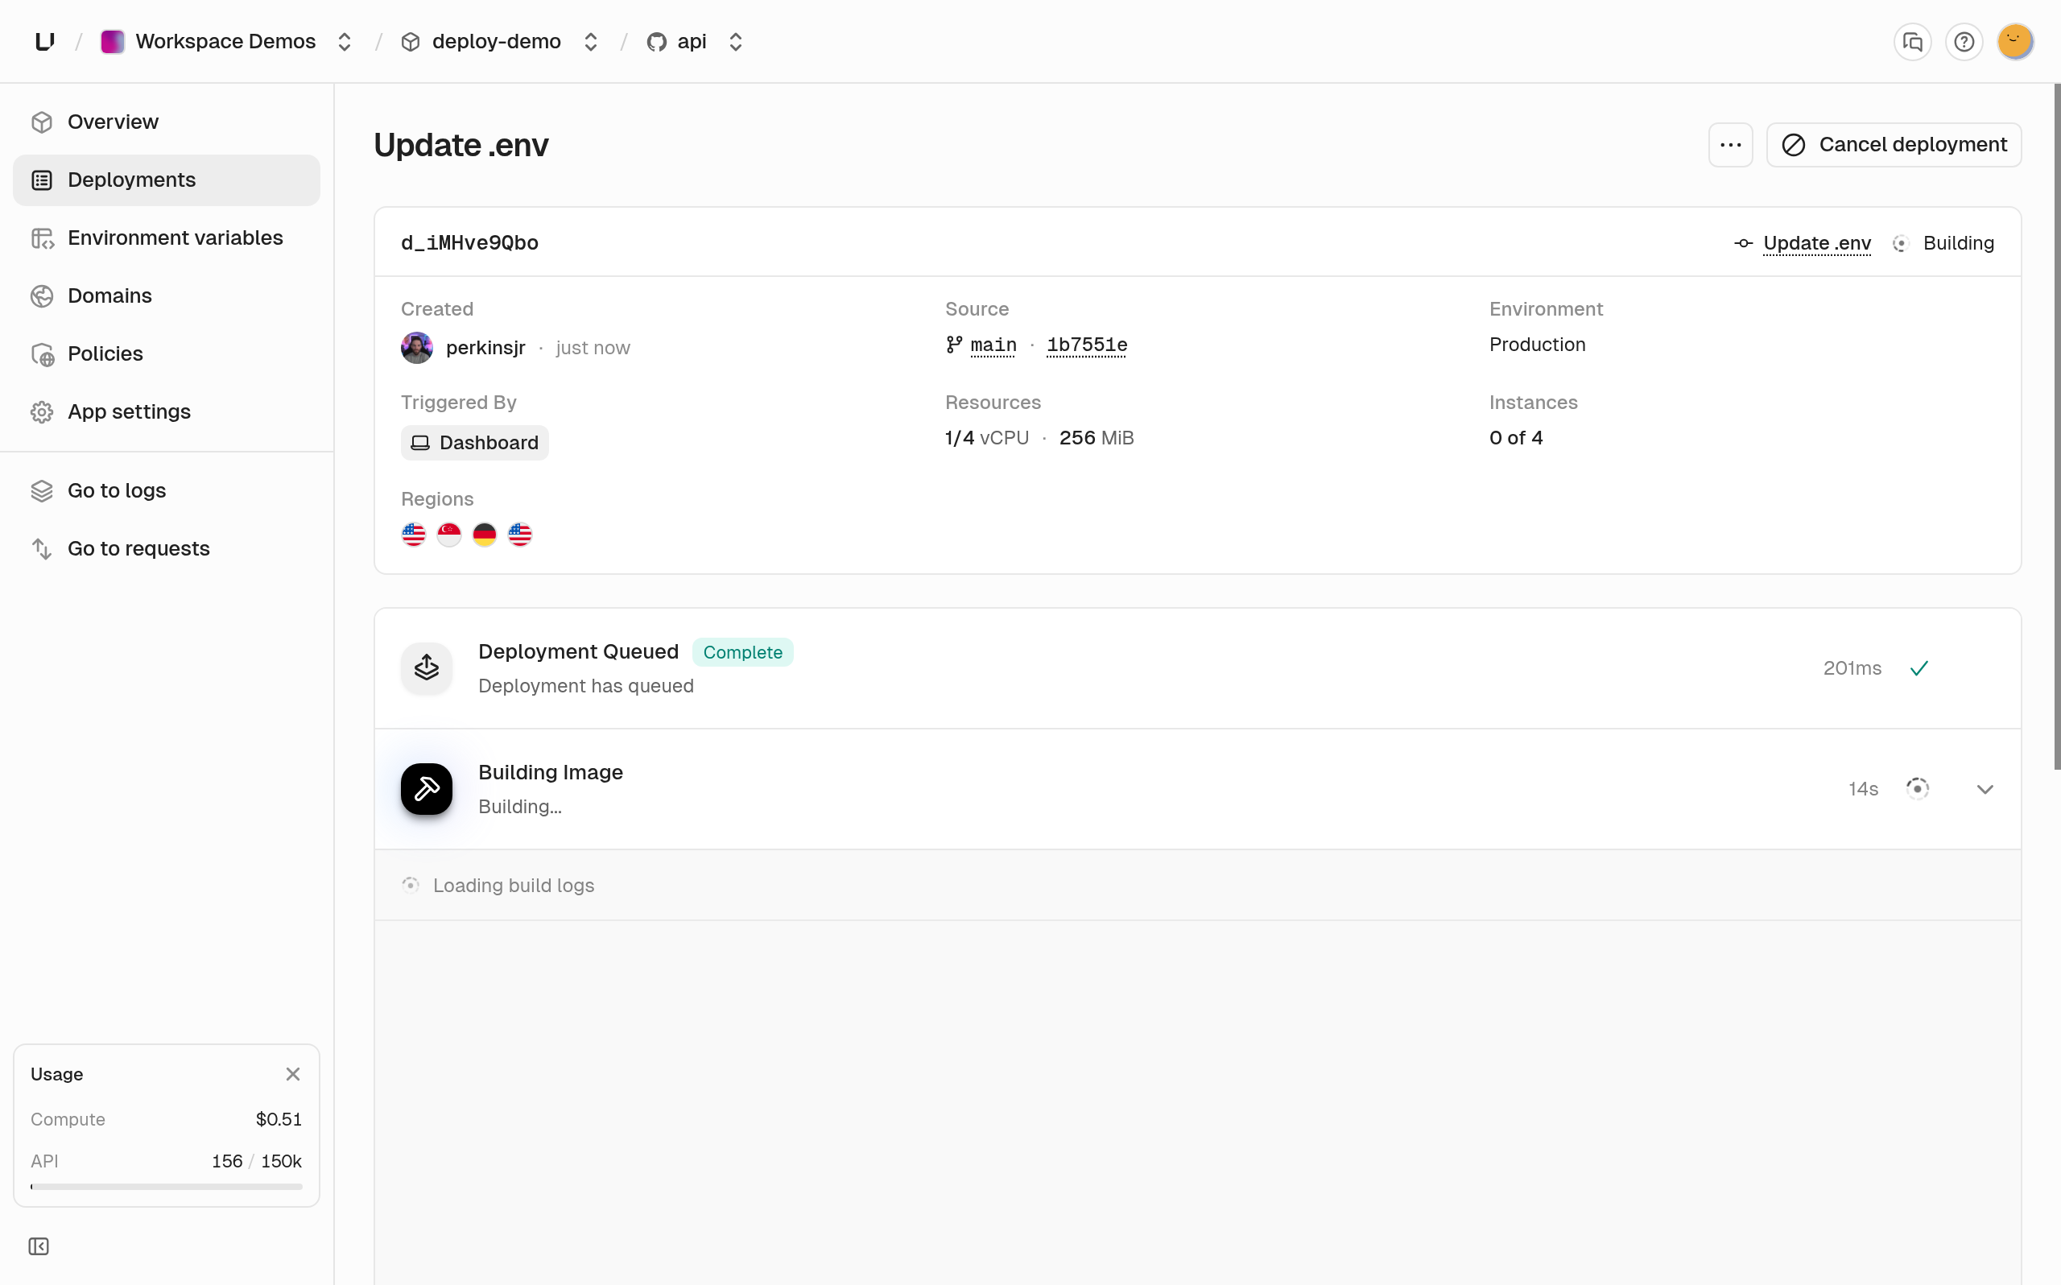2061x1285 pixels.
Task: Open Environment variables page
Action: [x=167, y=238]
